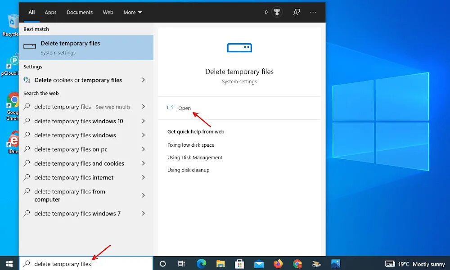
Task: Click Open for Delete temporary files
Action: (x=184, y=108)
